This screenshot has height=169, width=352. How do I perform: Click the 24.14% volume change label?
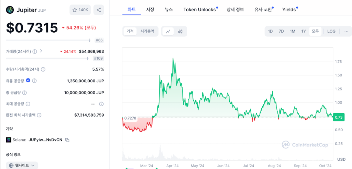tap(68, 51)
